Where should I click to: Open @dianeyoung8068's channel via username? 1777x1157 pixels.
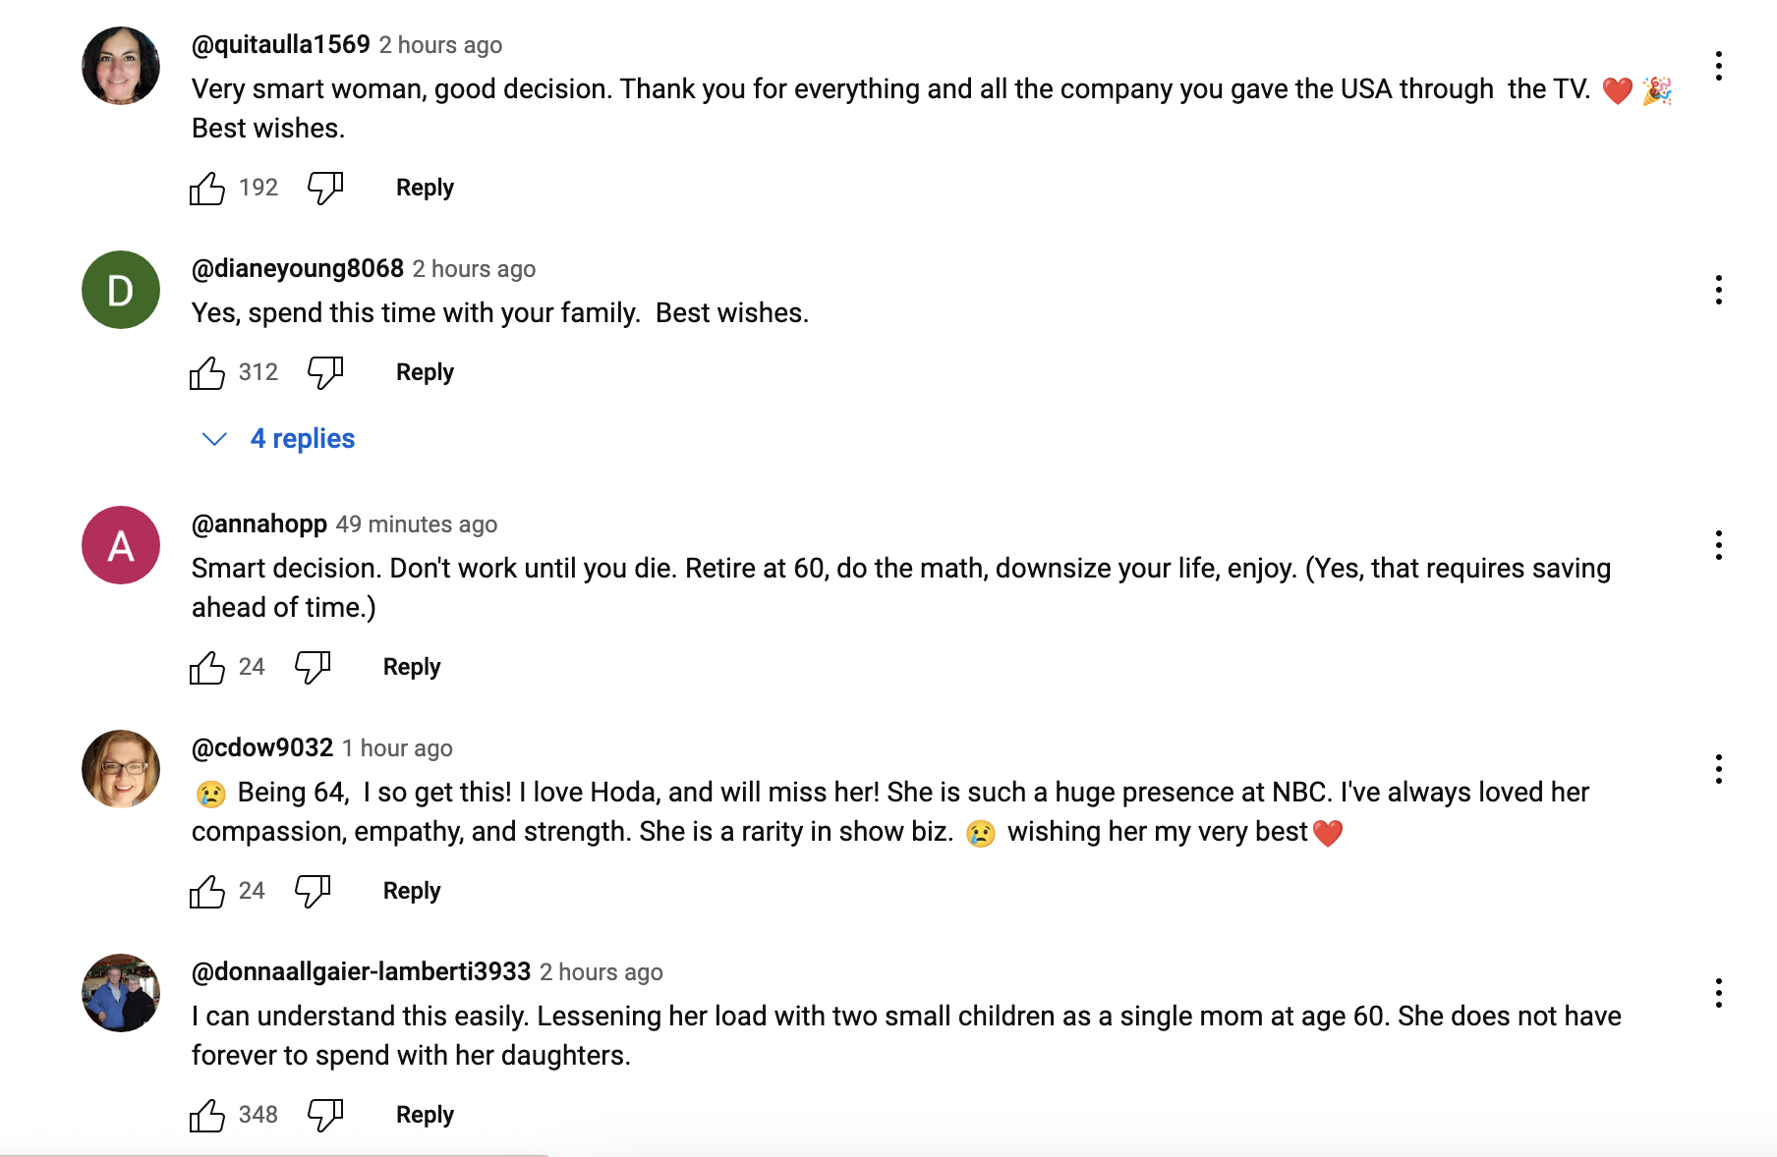coord(296,267)
